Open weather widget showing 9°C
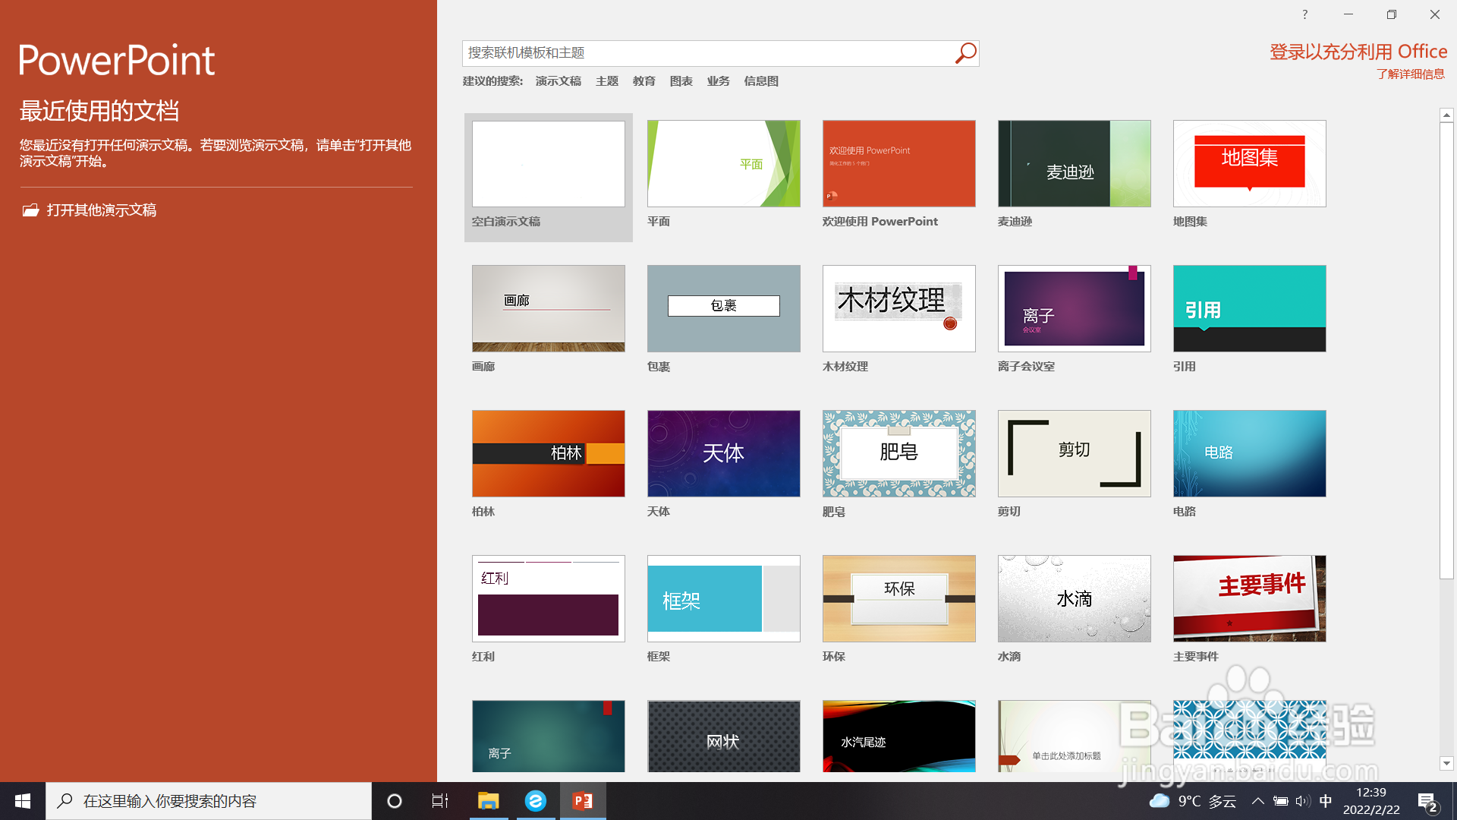Image resolution: width=1457 pixels, height=820 pixels. pyautogui.click(x=1192, y=801)
